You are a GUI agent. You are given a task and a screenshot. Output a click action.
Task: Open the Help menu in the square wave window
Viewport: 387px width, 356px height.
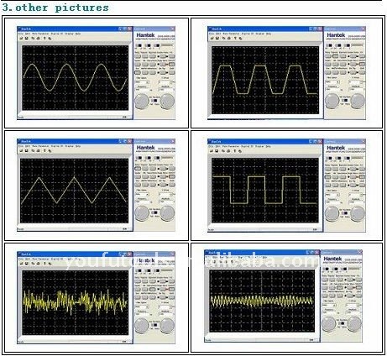click(269, 146)
